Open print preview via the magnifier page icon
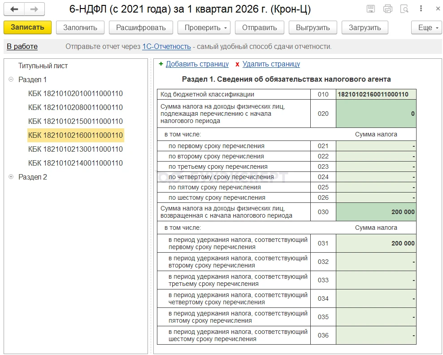The height and width of the screenshot is (355, 443). coord(404,9)
